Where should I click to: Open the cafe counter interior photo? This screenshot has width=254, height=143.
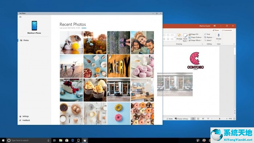coord(142,90)
